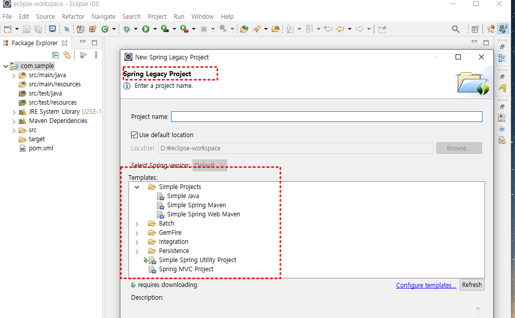Open the Run dropdown arrow
Image resolution: width=515 pixels, height=318 pixels.
click(155, 29)
